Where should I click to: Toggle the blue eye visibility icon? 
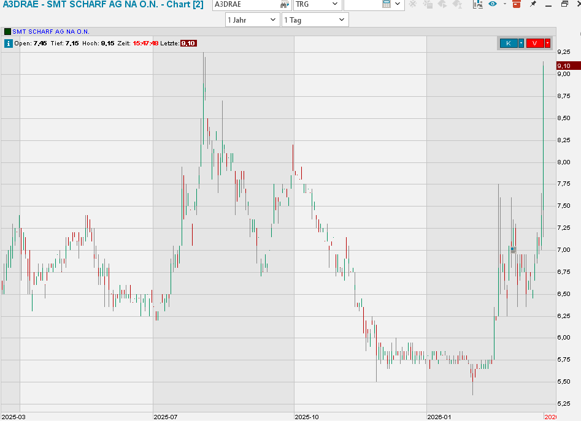(493, 4)
